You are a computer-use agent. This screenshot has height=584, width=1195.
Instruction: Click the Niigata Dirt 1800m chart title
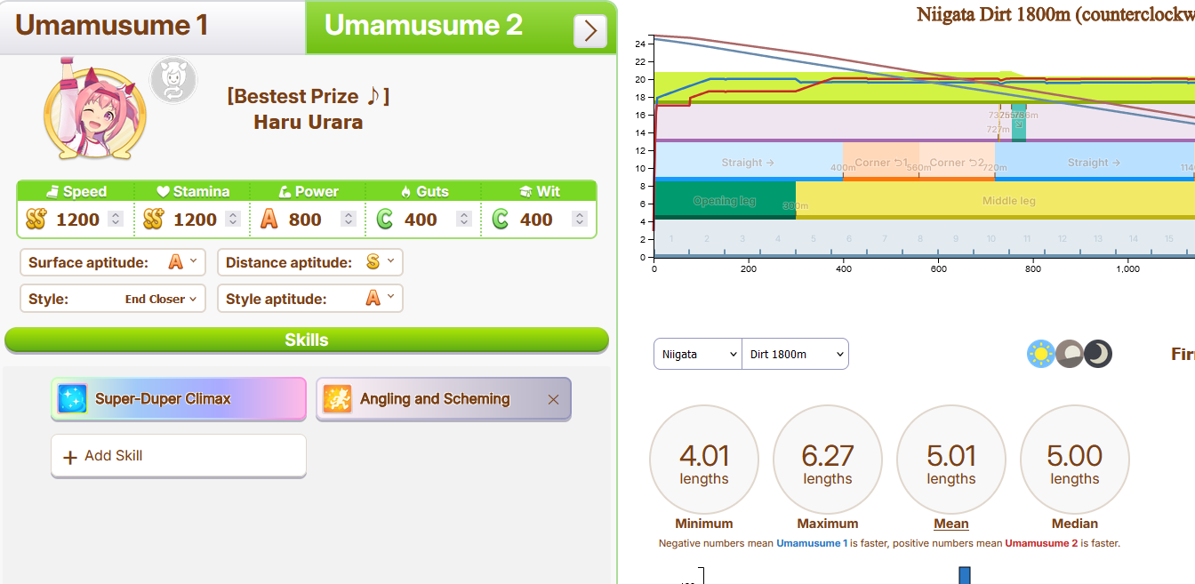[x=1055, y=14]
